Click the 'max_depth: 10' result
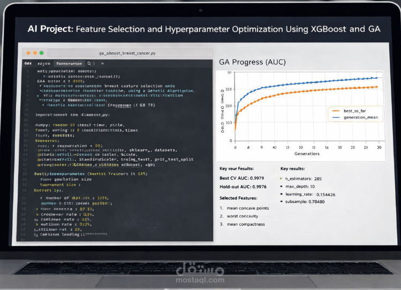Screen dimensions: 401x290 tap(298, 187)
